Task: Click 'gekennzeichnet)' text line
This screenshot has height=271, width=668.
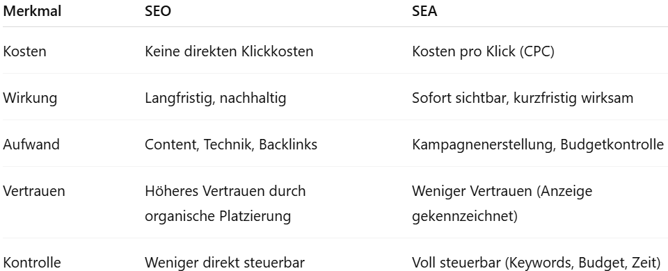Action: pos(464,216)
